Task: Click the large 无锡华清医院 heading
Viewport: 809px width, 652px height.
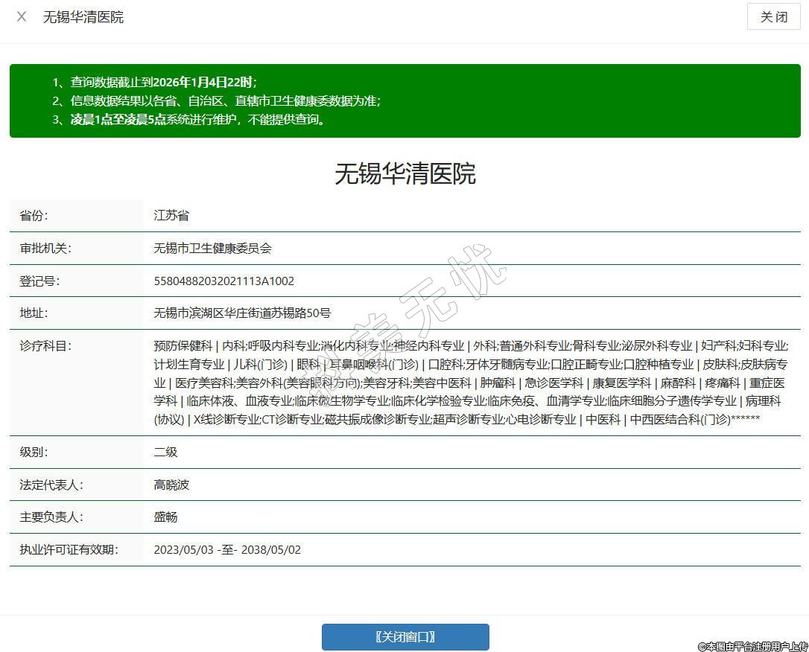Action: point(404,173)
